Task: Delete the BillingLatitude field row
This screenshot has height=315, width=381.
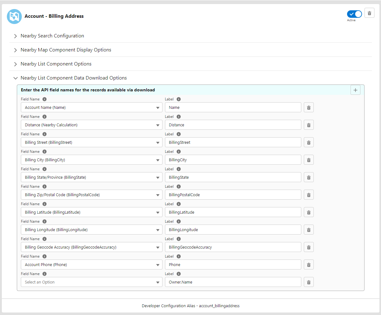Action: coord(308,212)
